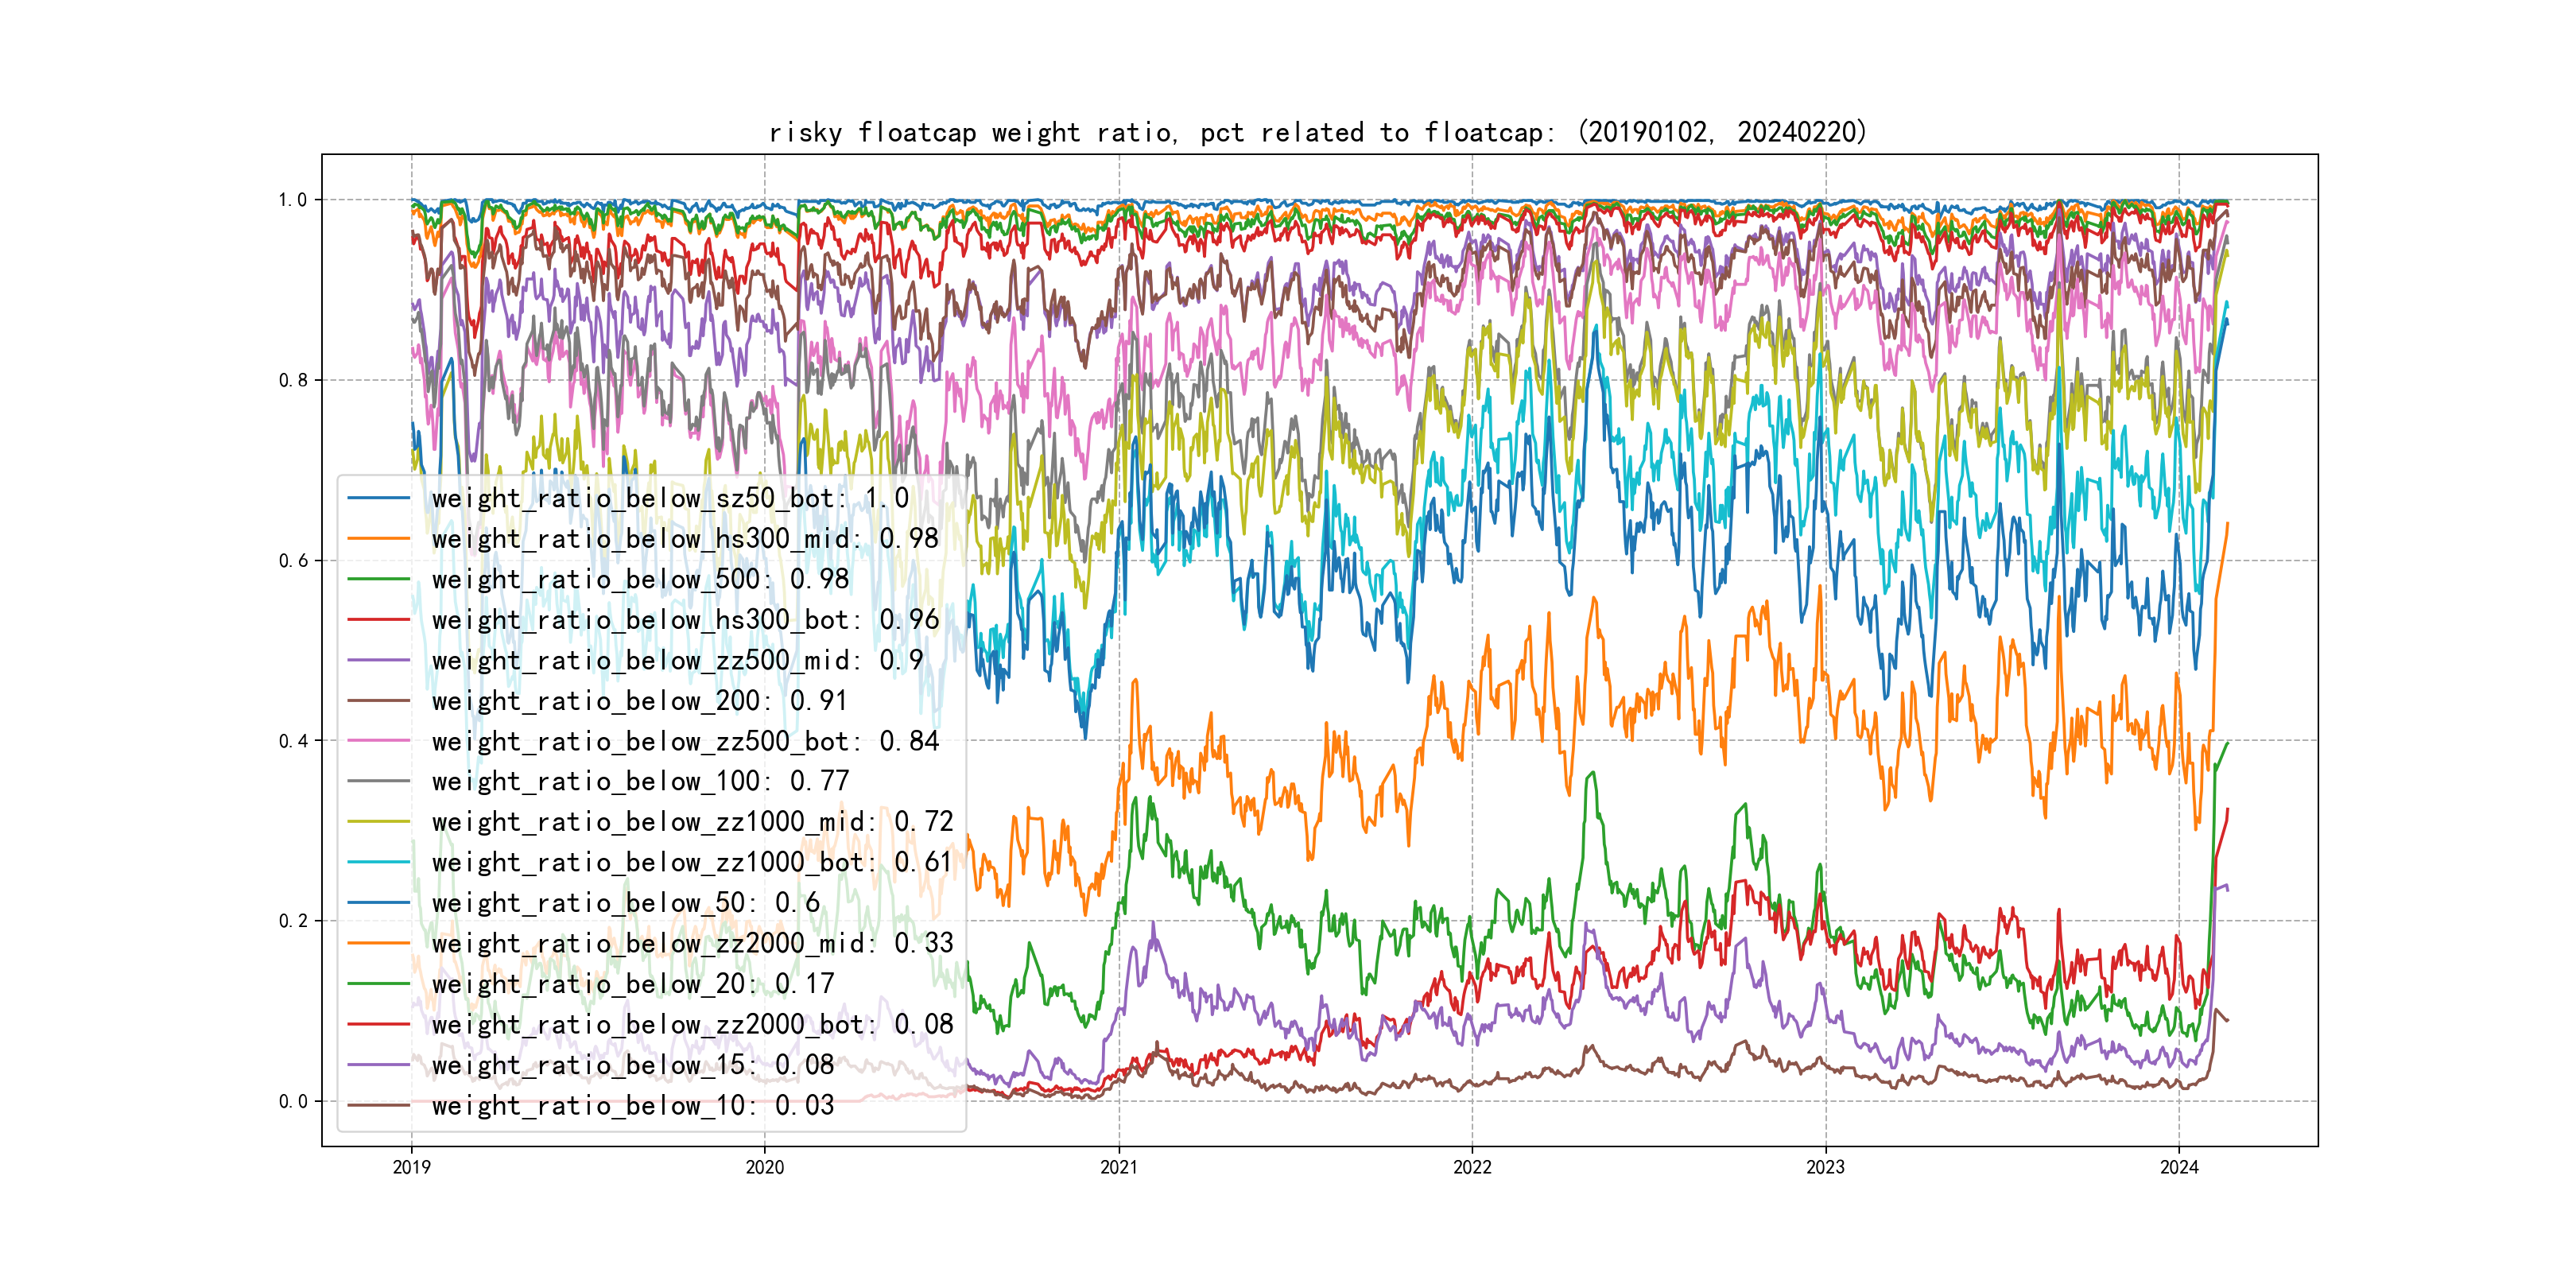
Task: Click legend label weight_ratio_below_10
Action: point(632,1105)
